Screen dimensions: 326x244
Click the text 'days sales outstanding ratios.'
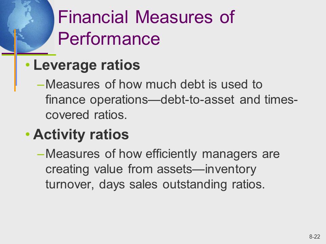tap(182, 184)
